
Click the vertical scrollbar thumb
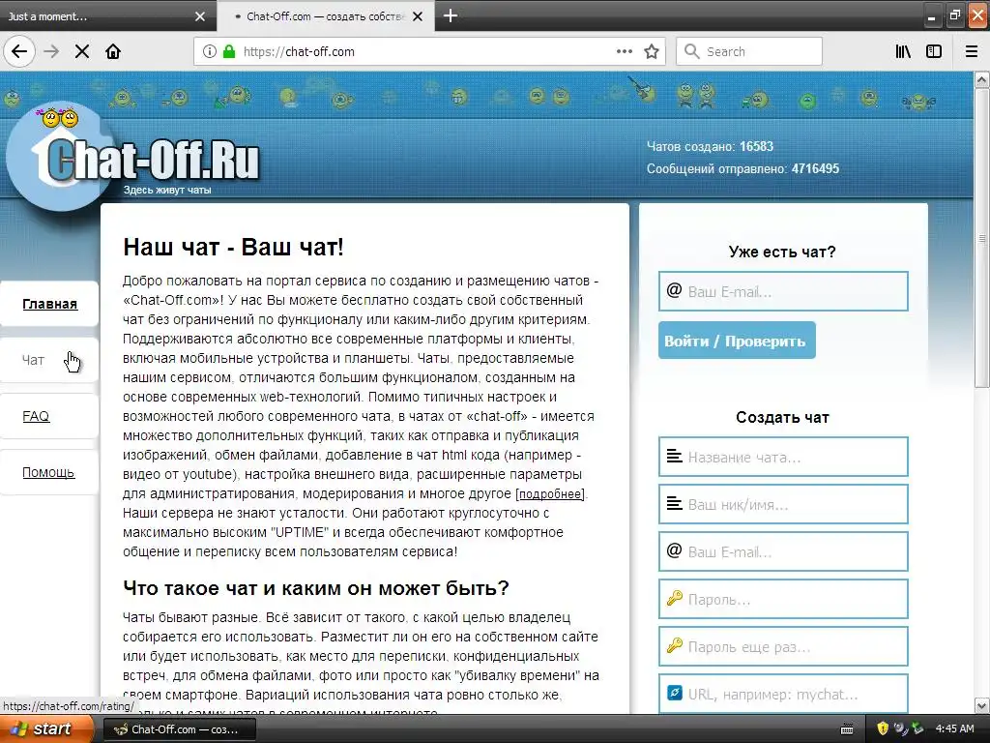pos(982,238)
